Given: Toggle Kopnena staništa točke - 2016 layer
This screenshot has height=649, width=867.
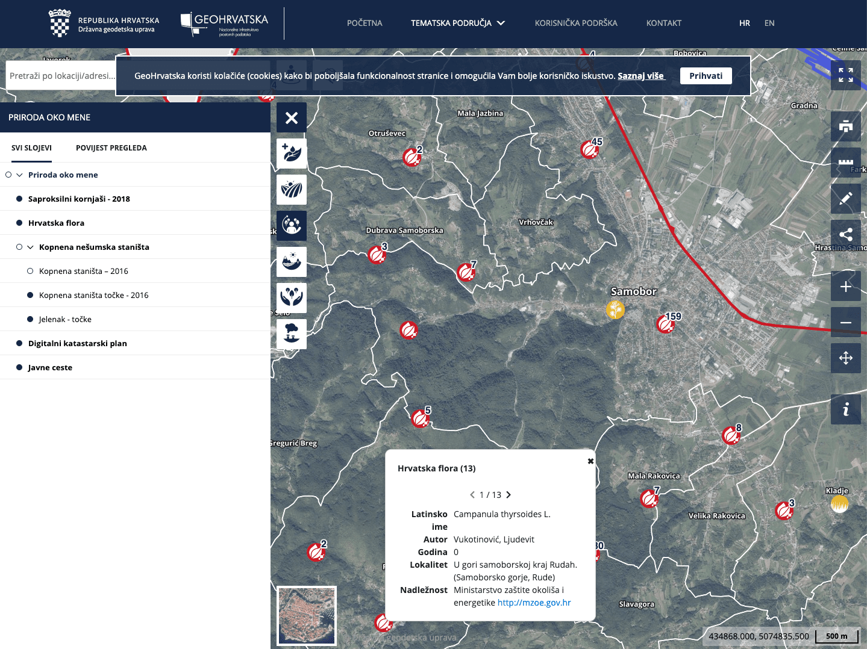Looking at the screenshot, I should [x=30, y=295].
